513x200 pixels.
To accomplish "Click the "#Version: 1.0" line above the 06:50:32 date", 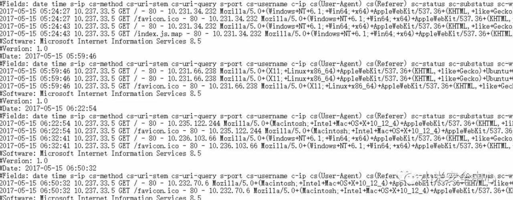I will 24,161.
